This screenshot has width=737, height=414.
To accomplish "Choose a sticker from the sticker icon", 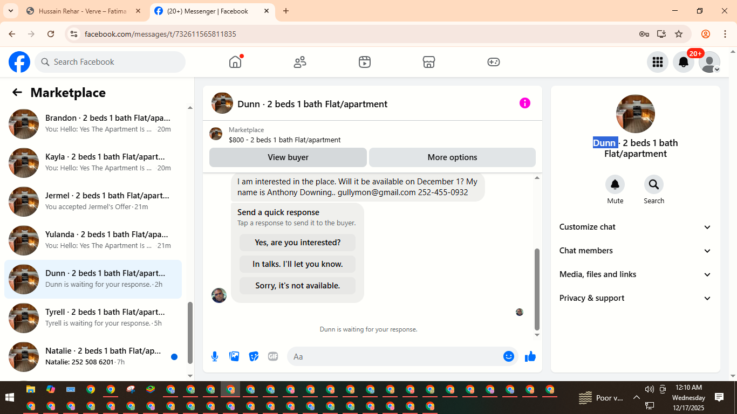I will click(x=254, y=356).
